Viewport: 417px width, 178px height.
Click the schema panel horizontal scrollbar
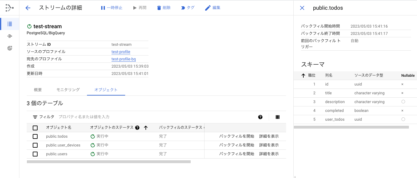click(x=351, y=127)
